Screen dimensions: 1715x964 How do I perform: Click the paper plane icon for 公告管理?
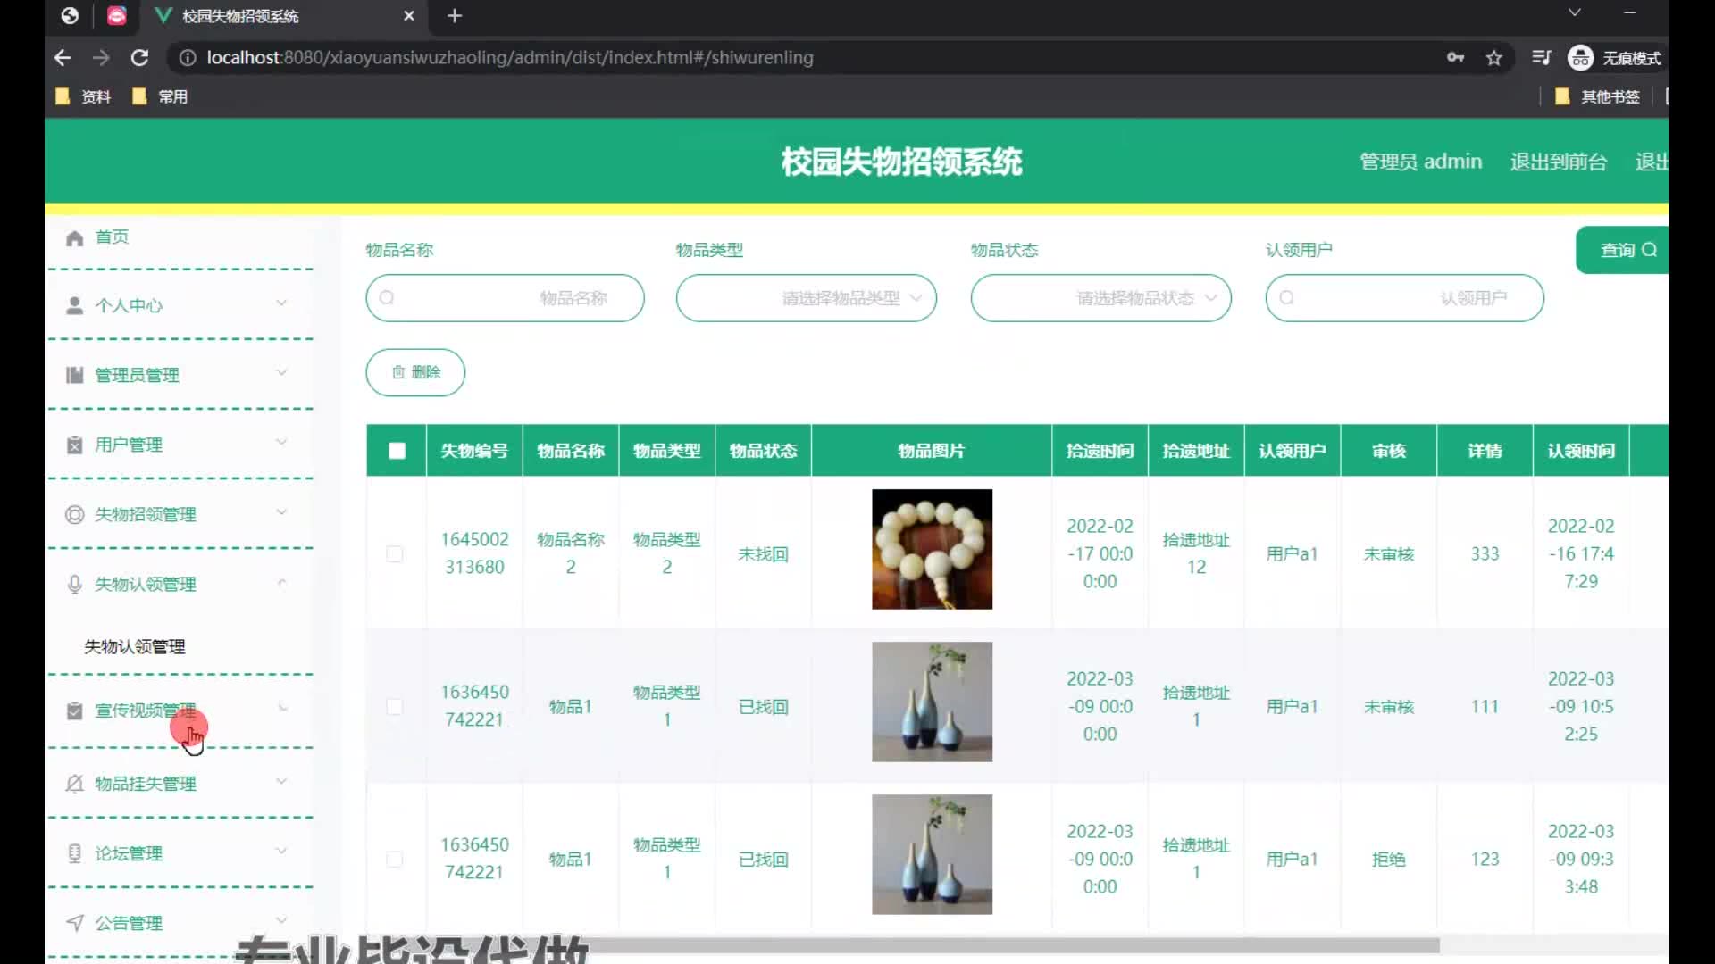(75, 923)
